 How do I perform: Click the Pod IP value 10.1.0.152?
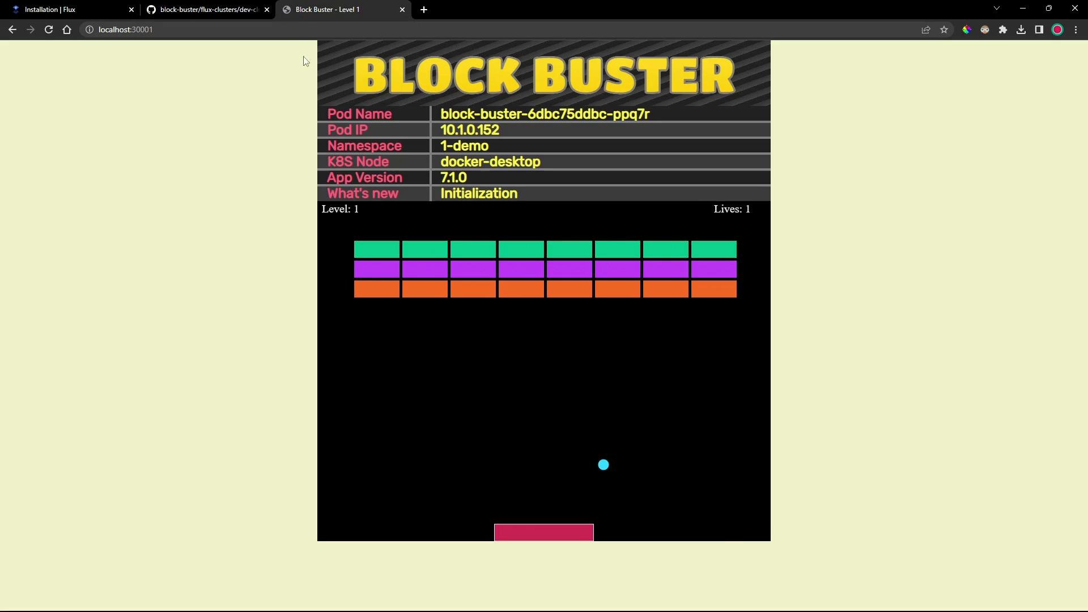tap(470, 130)
